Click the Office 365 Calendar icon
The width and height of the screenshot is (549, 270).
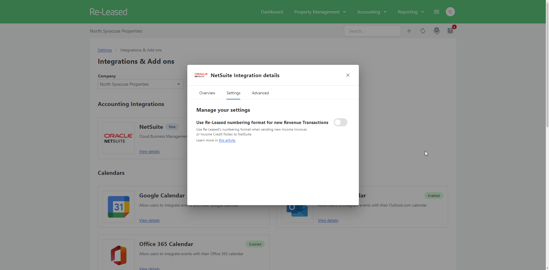118,255
